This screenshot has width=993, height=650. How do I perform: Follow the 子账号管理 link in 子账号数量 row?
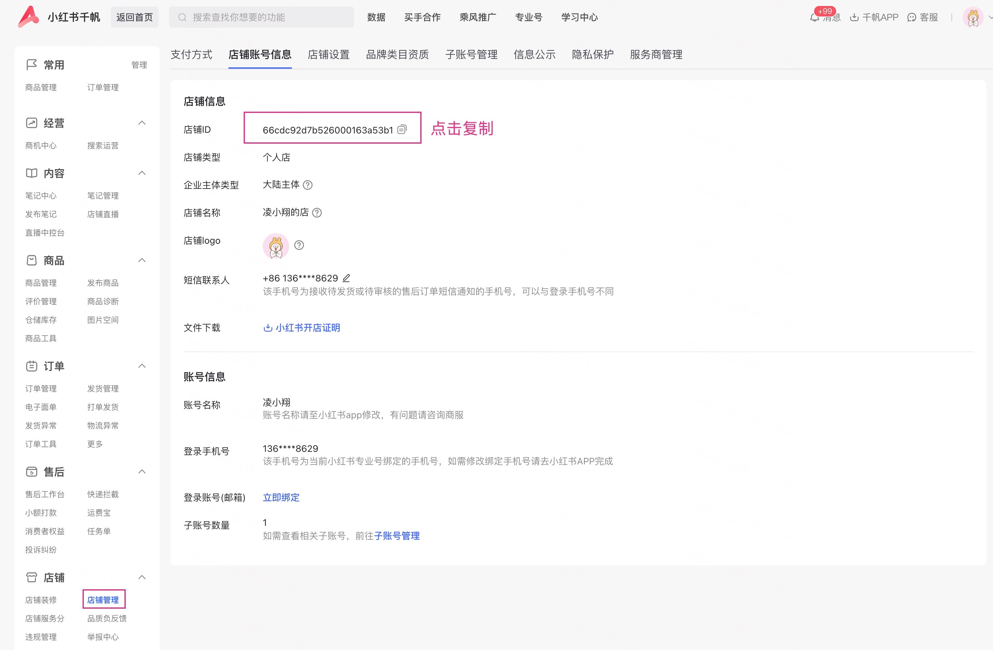pyautogui.click(x=397, y=536)
